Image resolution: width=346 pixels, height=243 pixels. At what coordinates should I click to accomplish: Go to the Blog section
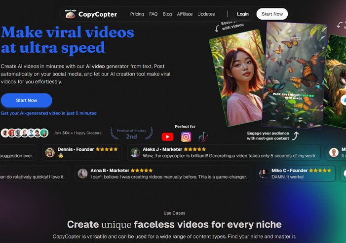pos(167,14)
